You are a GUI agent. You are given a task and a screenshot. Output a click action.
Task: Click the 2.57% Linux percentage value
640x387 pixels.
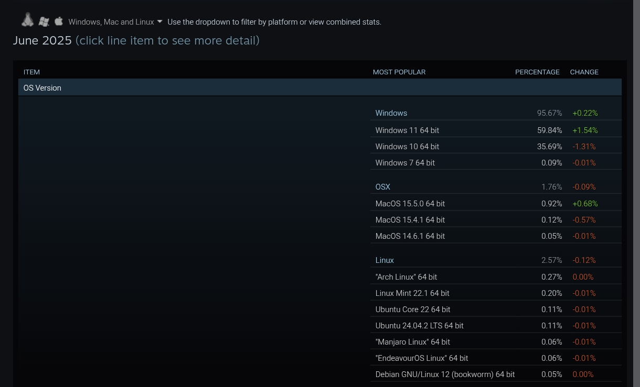pyautogui.click(x=551, y=260)
